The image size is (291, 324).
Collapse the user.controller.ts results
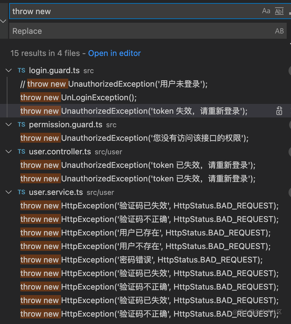[8, 152]
